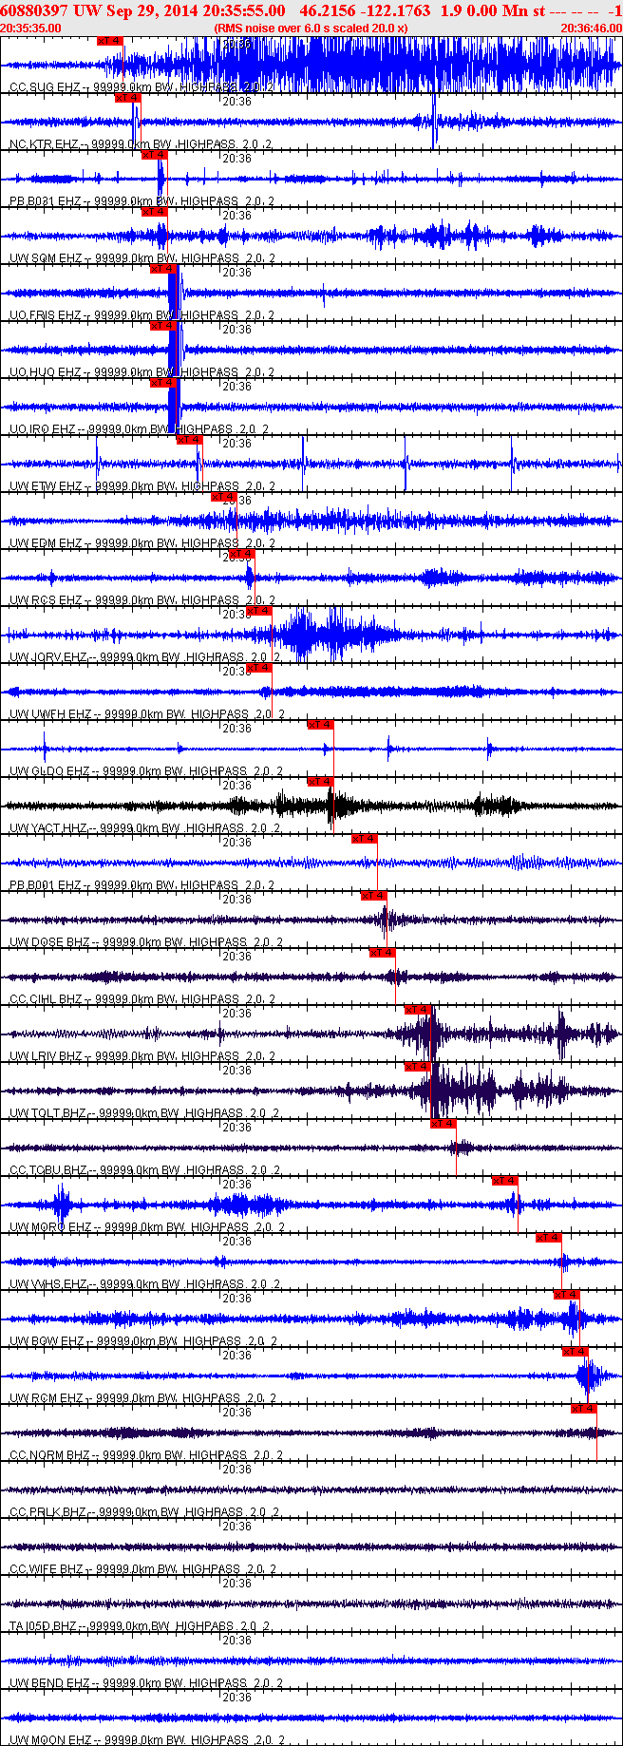Viewport: 623px width, 1746px height.
Task: Click the UW.VVHS EHZ station label
Action: point(48,1284)
